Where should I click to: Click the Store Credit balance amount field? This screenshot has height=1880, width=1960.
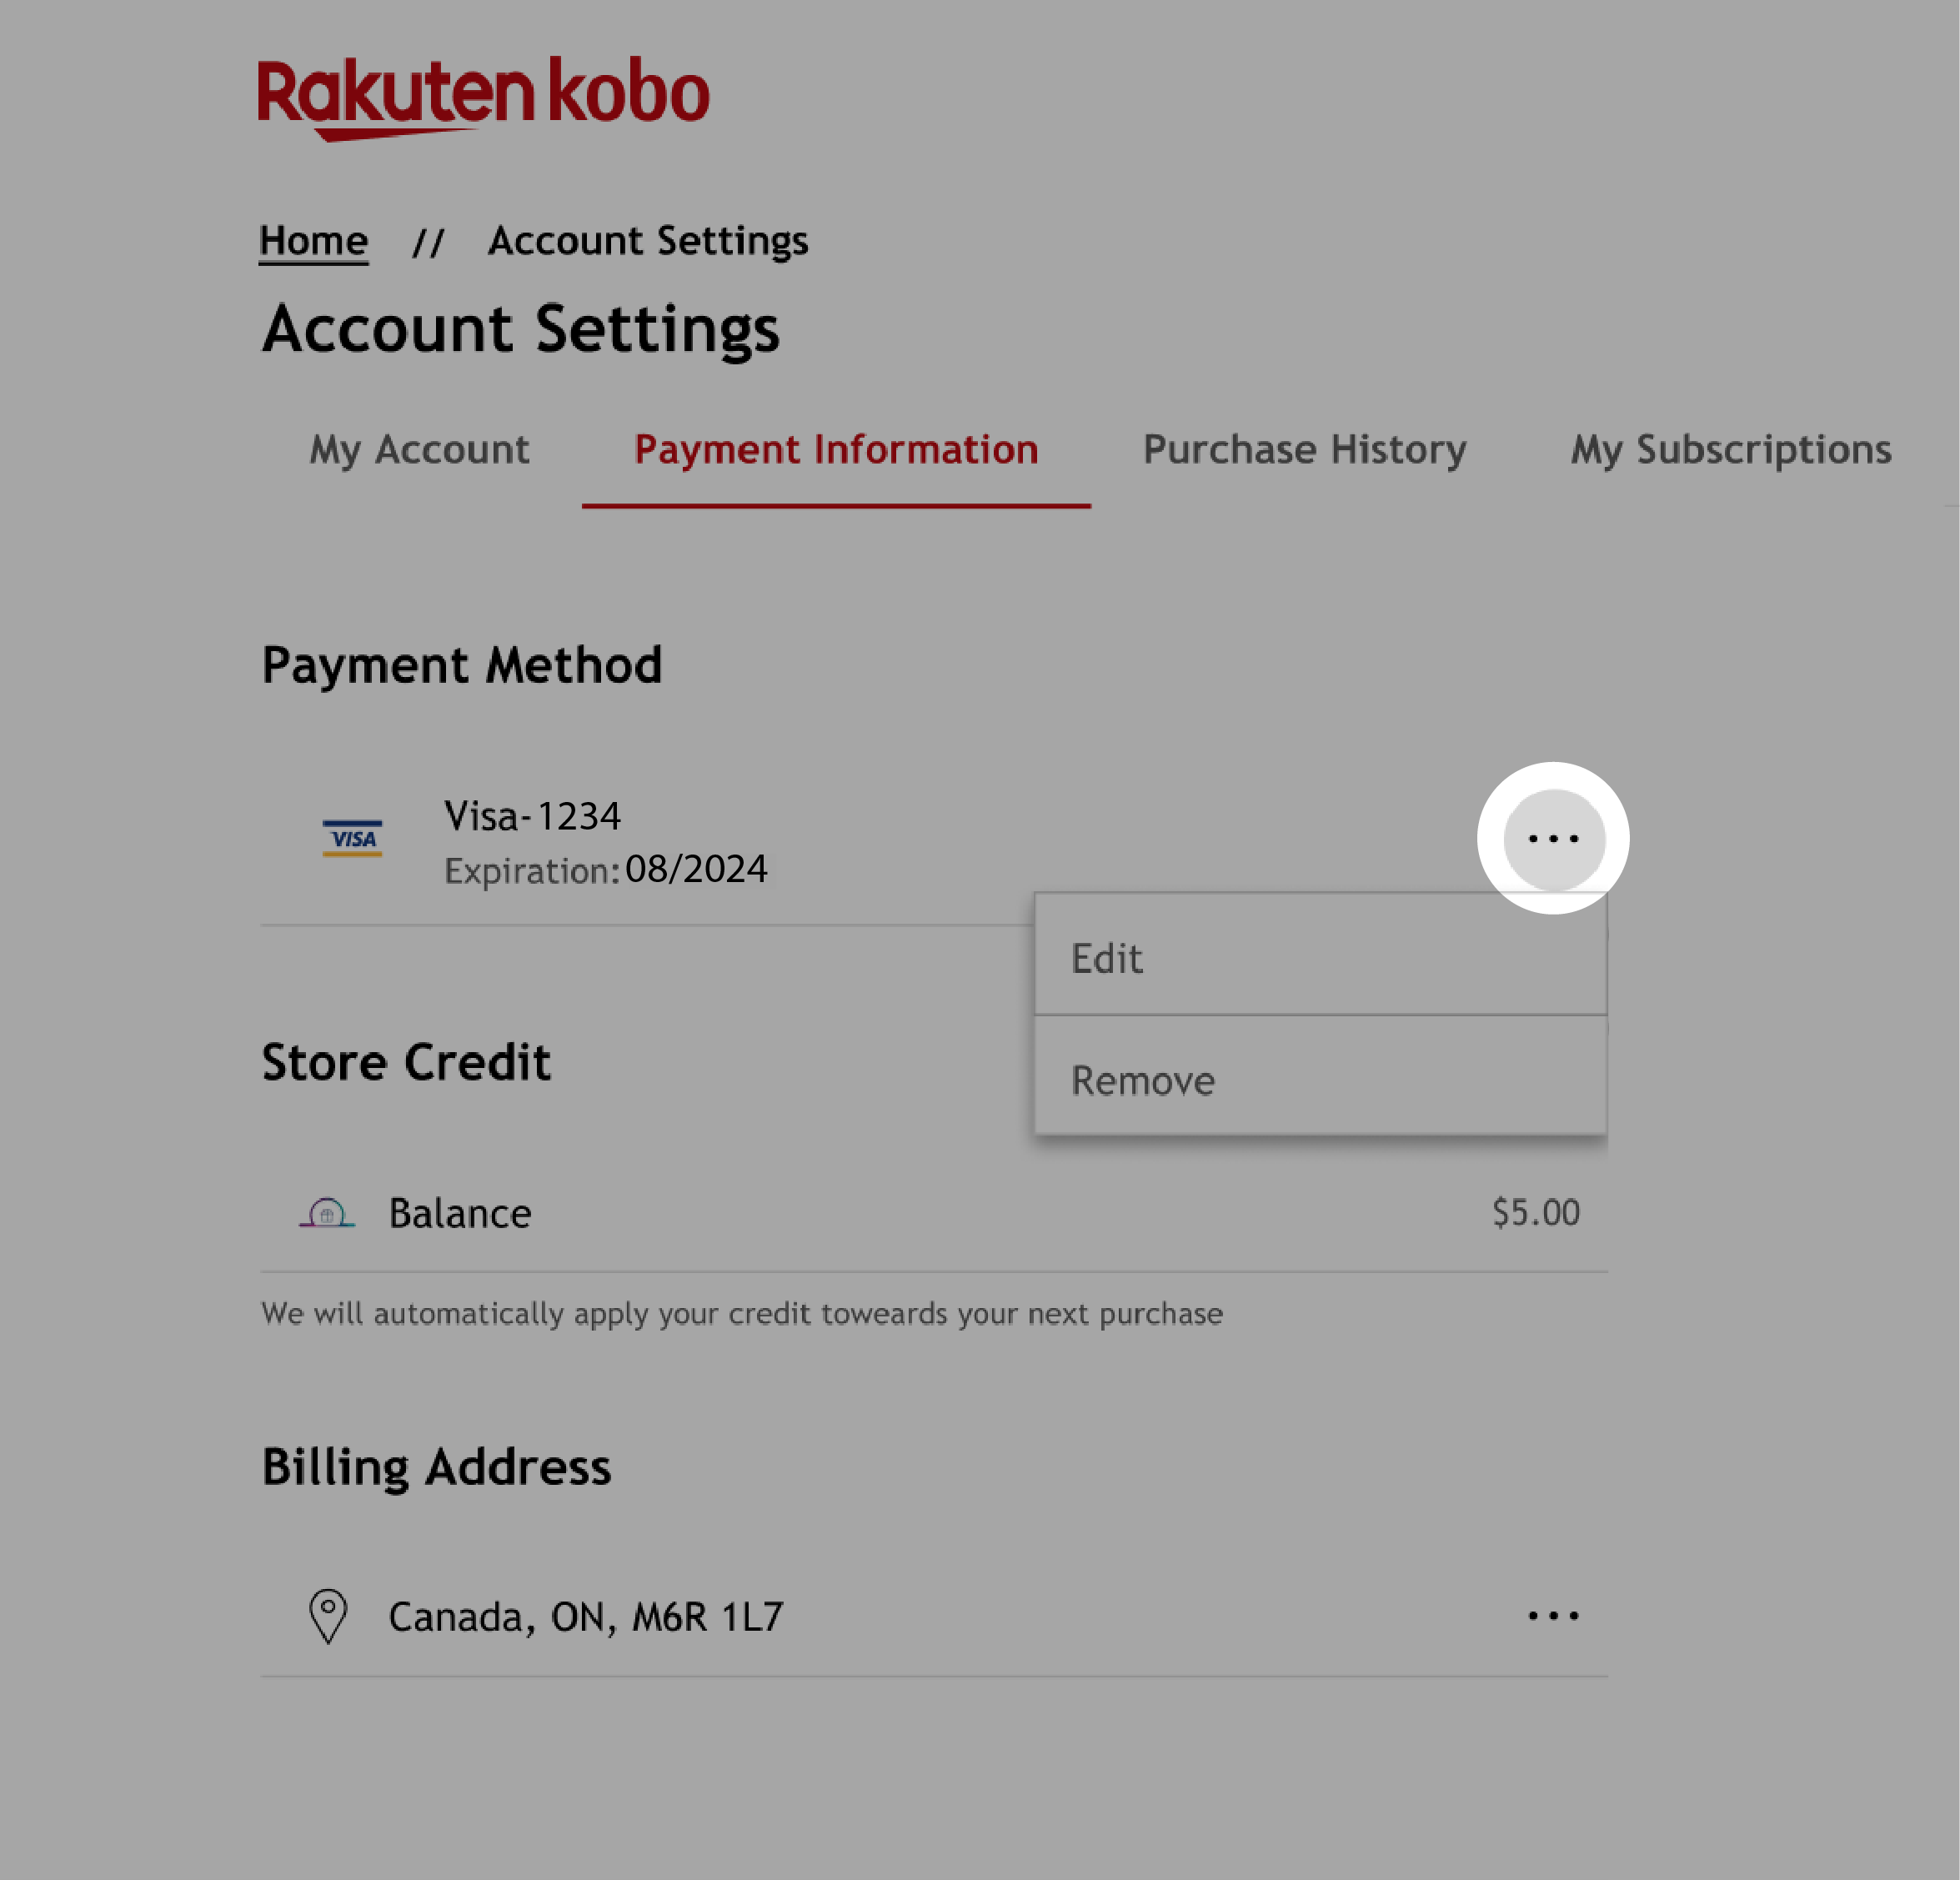(1535, 1211)
